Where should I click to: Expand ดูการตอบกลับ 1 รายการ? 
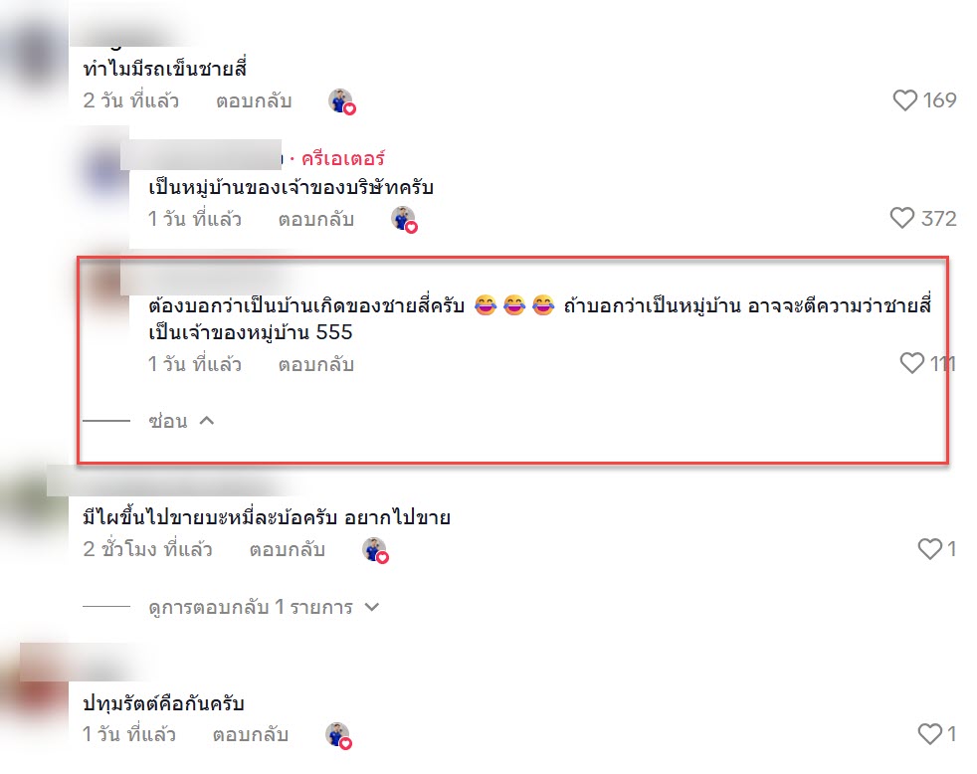(x=251, y=607)
